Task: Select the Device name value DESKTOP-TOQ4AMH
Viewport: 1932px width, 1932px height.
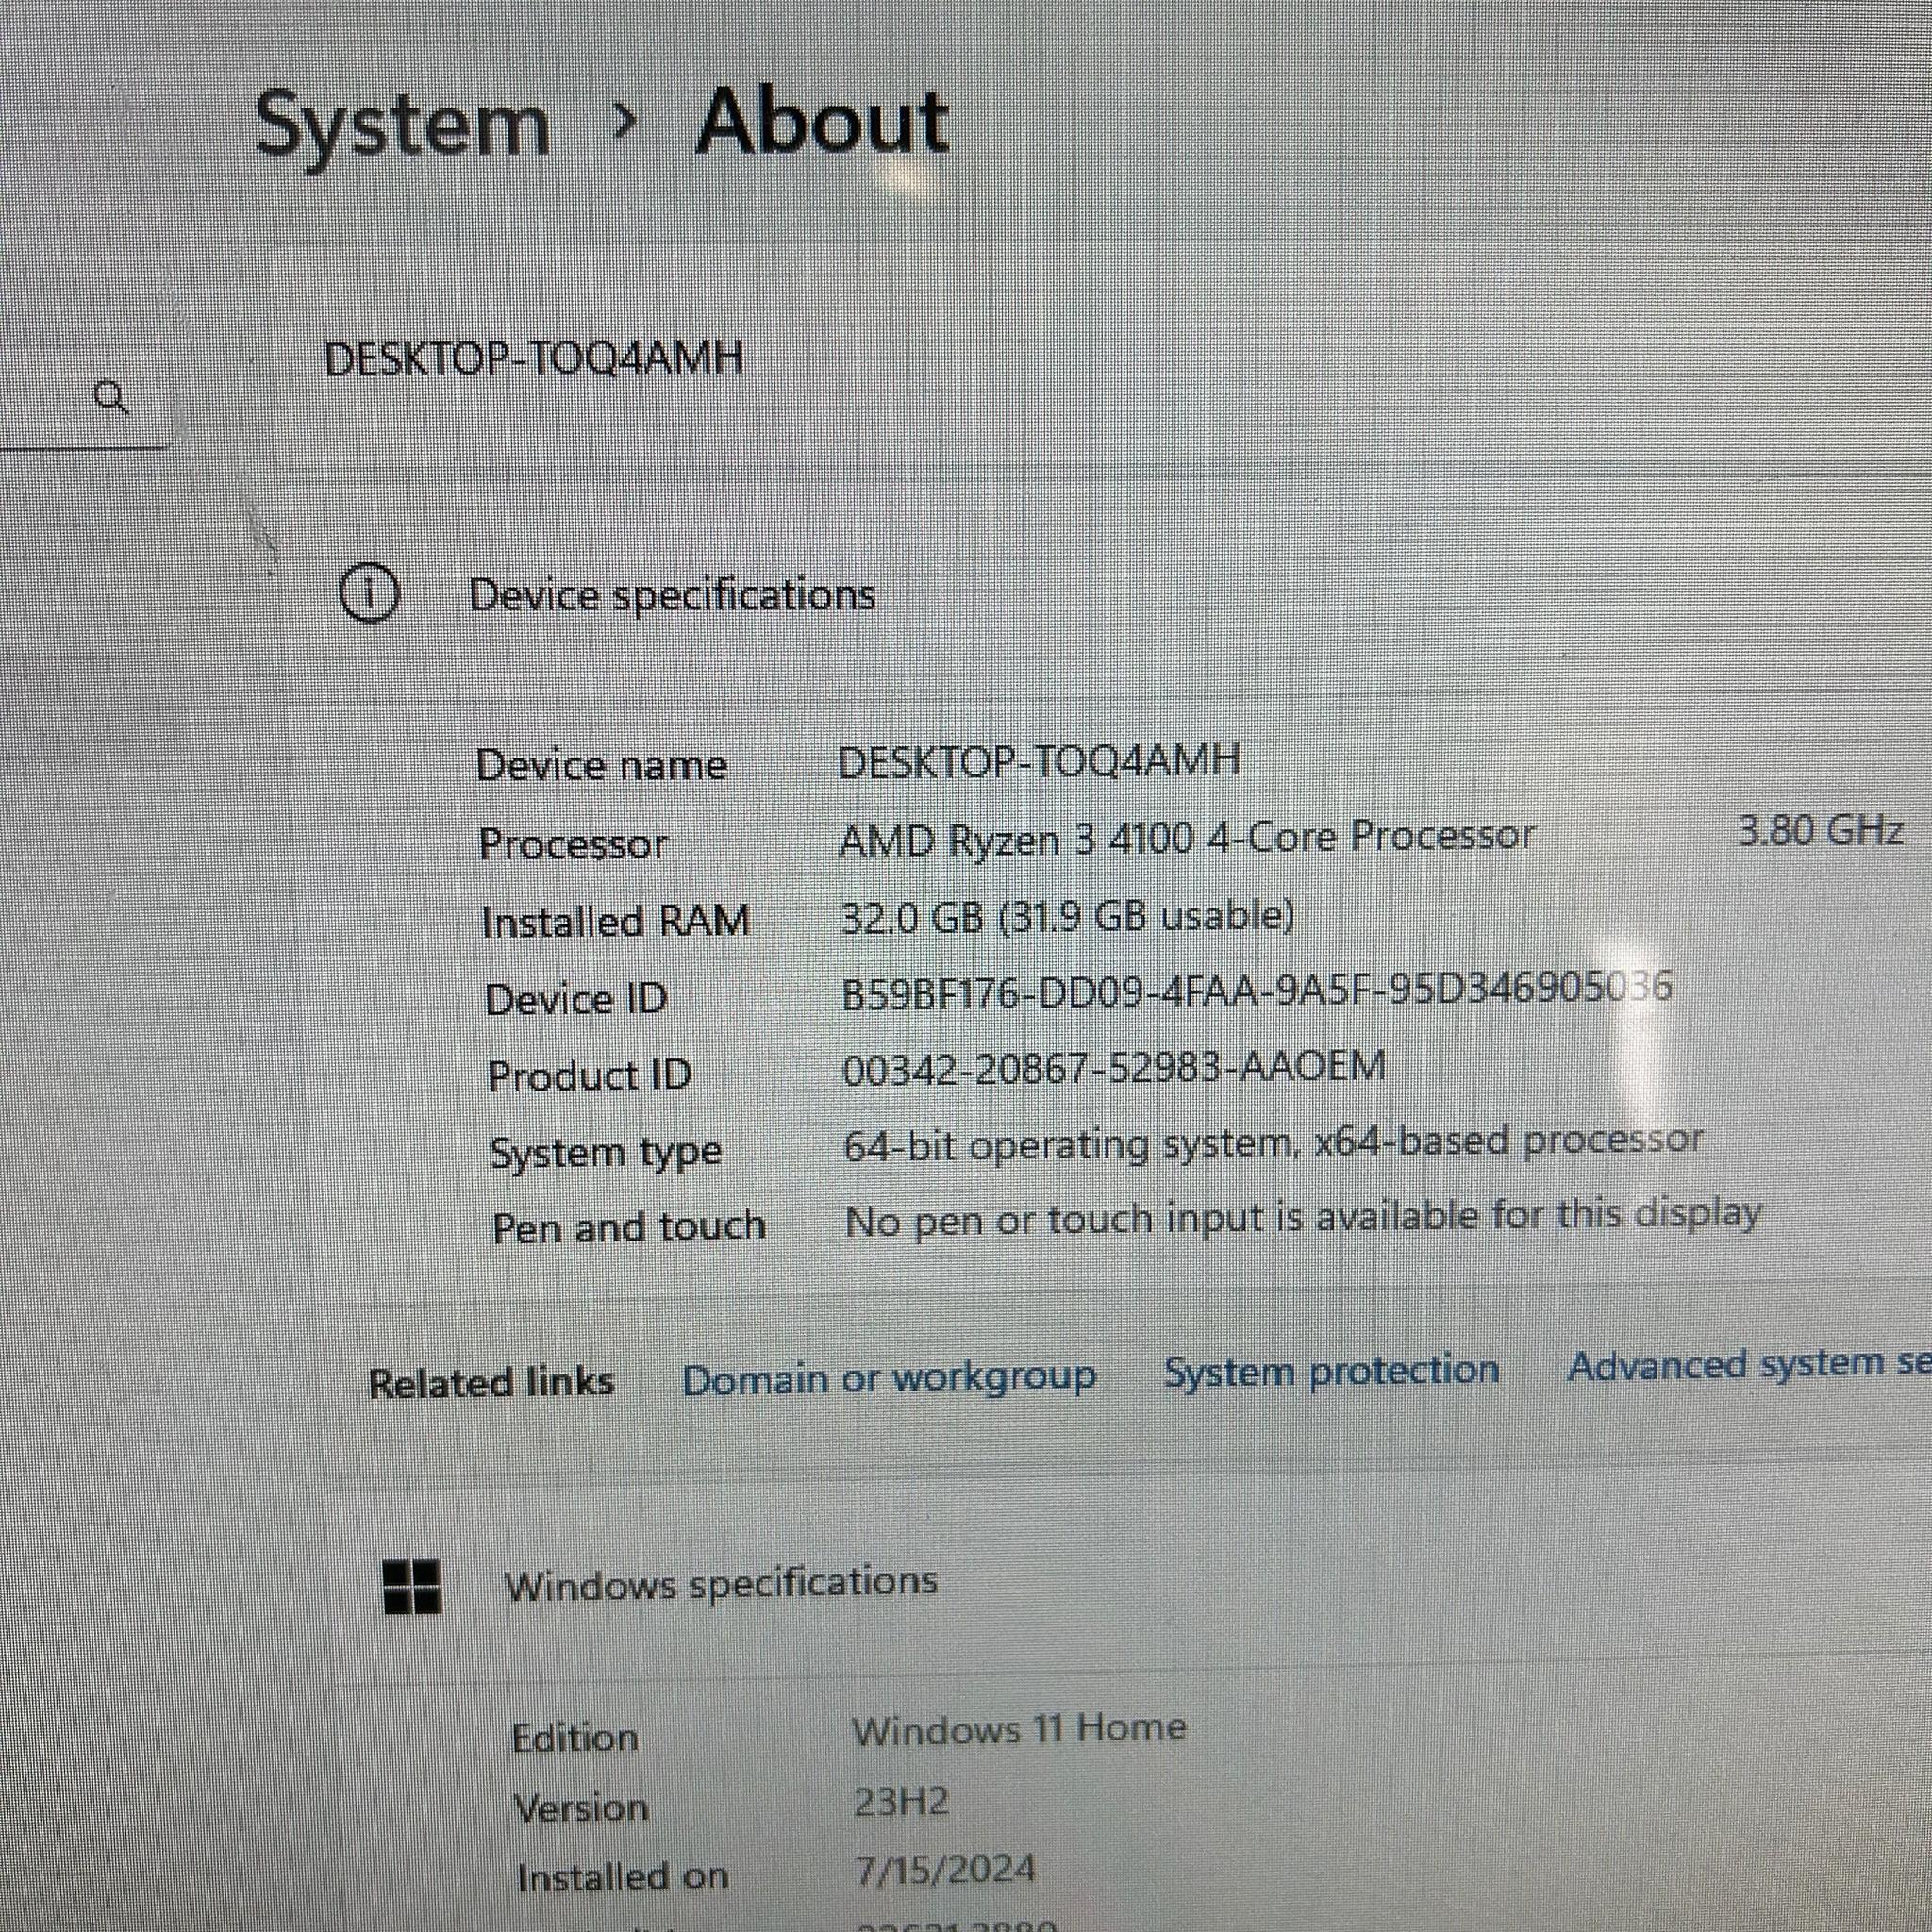Action: tap(1039, 762)
